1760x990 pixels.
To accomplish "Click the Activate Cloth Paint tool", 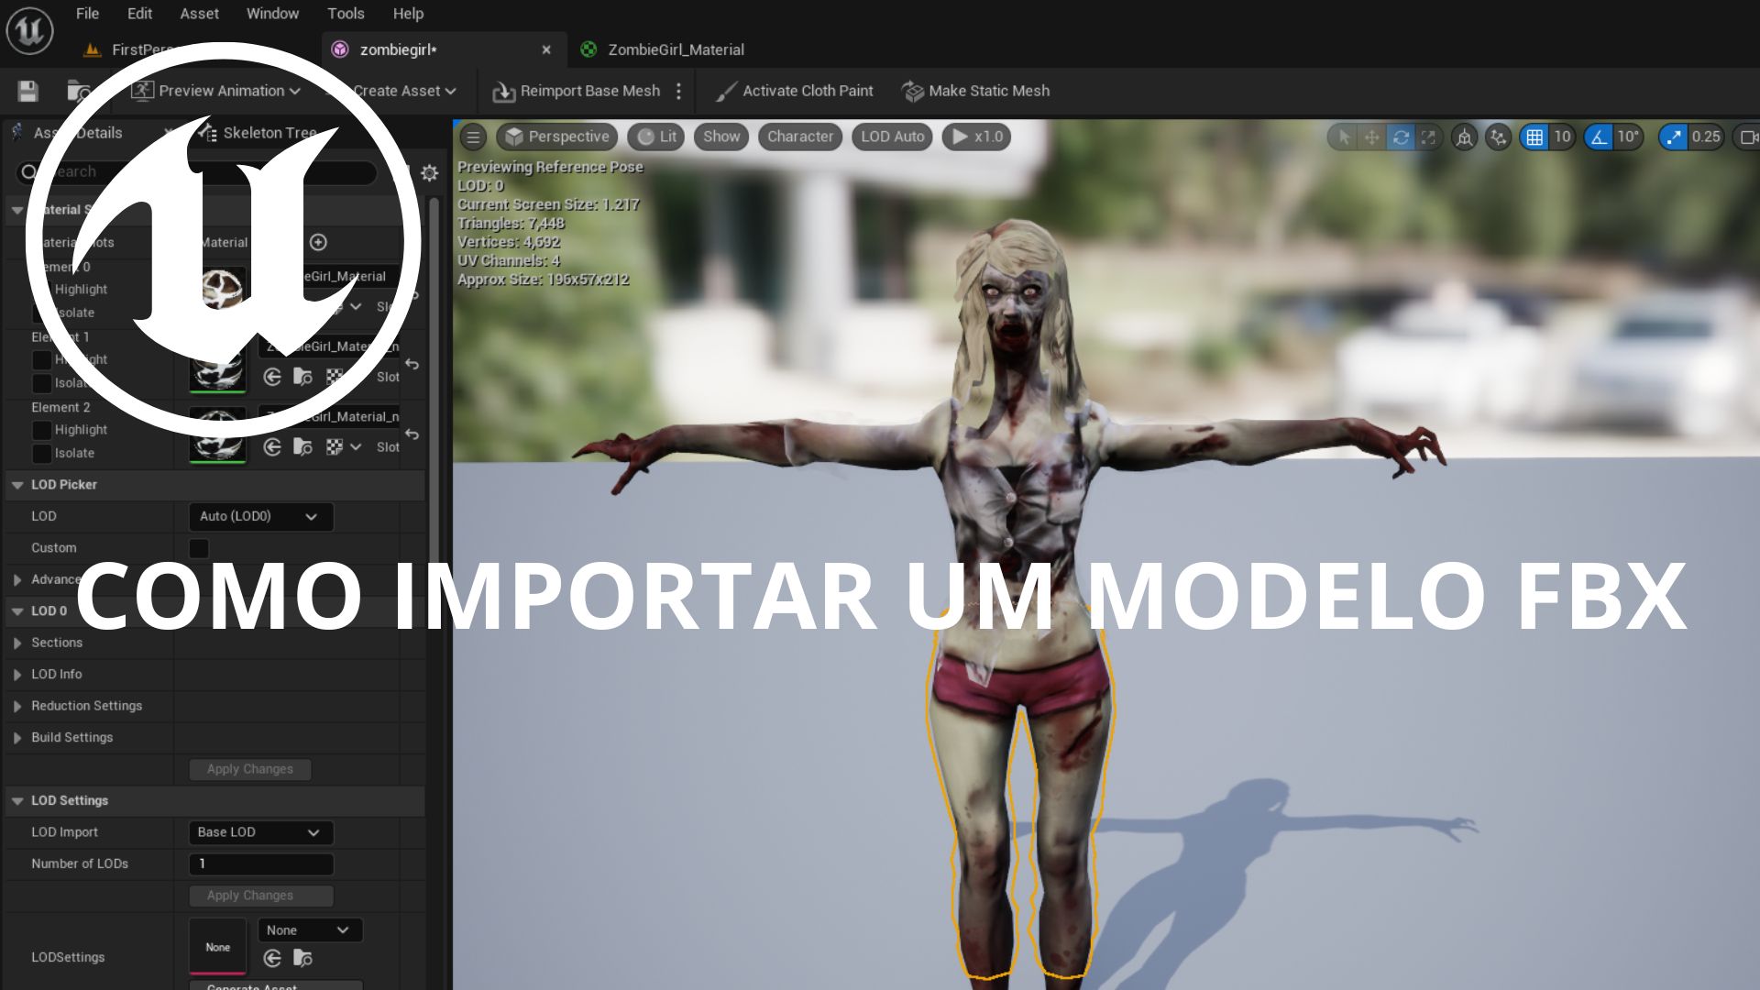I will click(794, 91).
